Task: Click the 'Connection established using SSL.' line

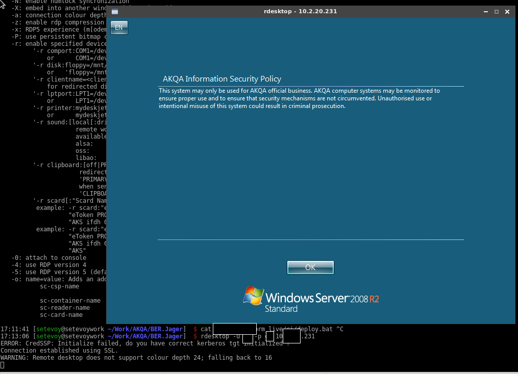Action: point(59,351)
